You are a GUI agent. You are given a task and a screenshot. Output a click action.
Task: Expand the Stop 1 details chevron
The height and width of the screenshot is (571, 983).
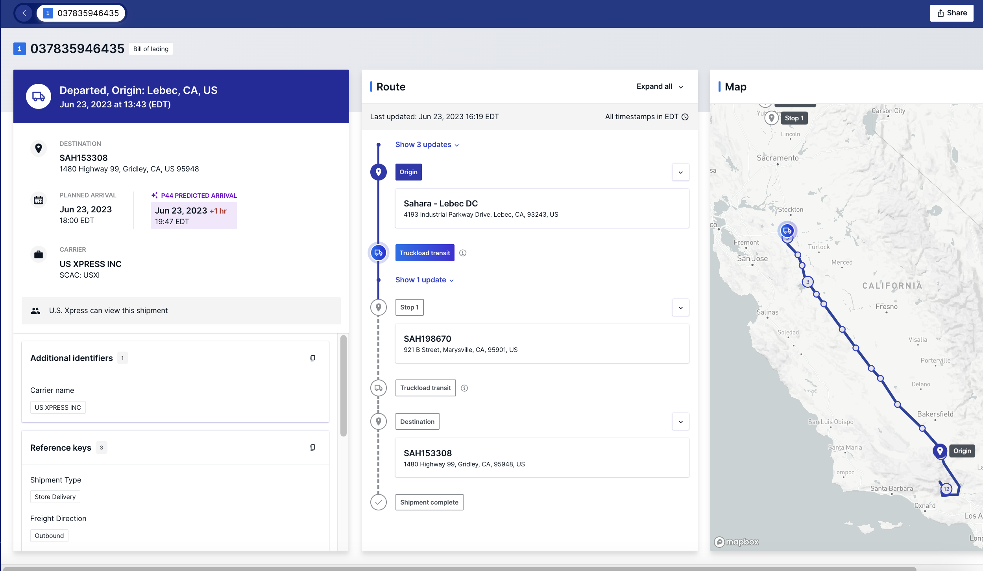click(681, 308)
